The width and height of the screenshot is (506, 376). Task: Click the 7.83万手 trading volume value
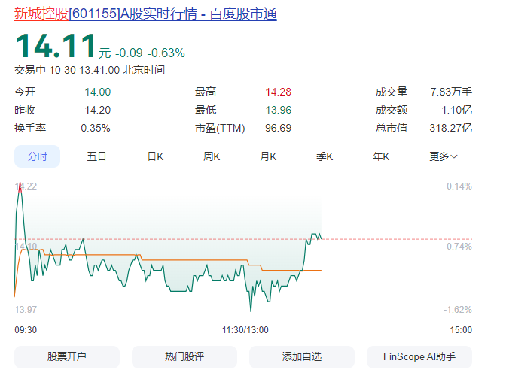(x=451, y=92)
